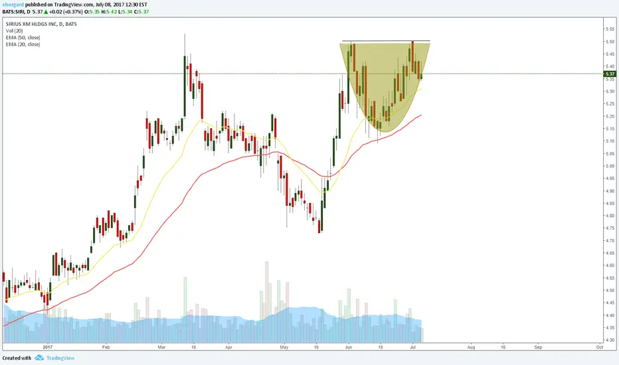Click the Jul label on time axis
The image size is (619, 365).
412,347
